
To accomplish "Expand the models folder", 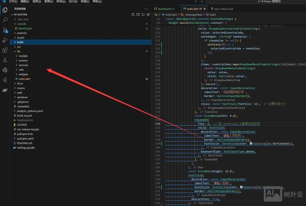I will click(x=23, y=56).
